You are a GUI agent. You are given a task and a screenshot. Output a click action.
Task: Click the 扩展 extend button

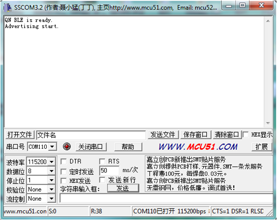point(262,147)
